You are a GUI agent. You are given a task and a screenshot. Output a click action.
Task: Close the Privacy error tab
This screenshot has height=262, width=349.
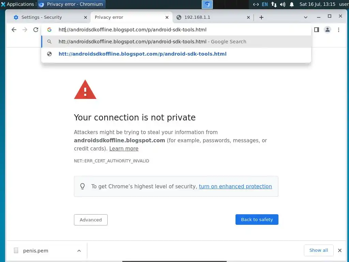[167, 17]
